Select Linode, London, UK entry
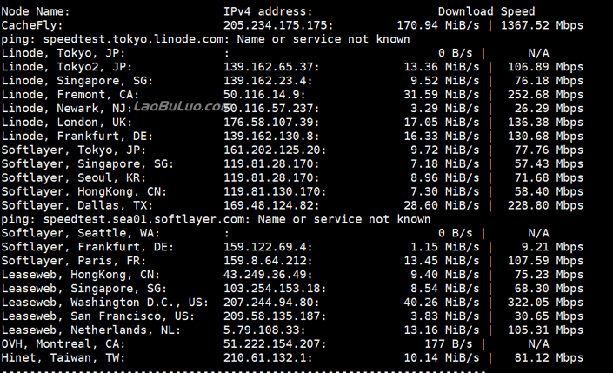Viewport: 613px width, 373px height. (66, 123)
